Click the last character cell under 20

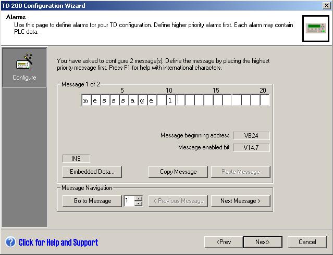[x=265, y=100]
